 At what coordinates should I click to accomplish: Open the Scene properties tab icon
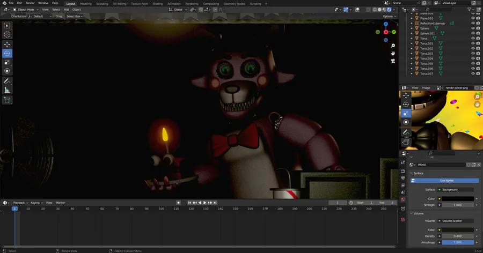coord(403,192)
